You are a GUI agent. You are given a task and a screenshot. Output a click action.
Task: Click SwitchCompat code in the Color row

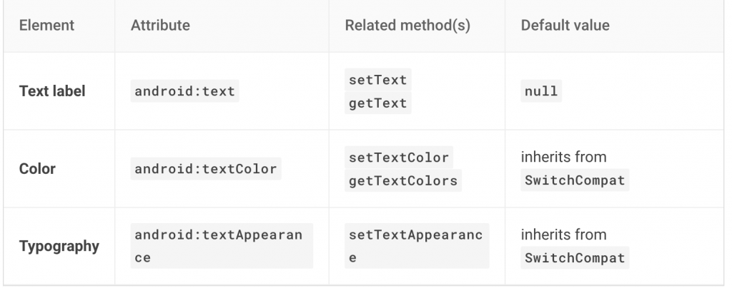(x=575, y=180)
